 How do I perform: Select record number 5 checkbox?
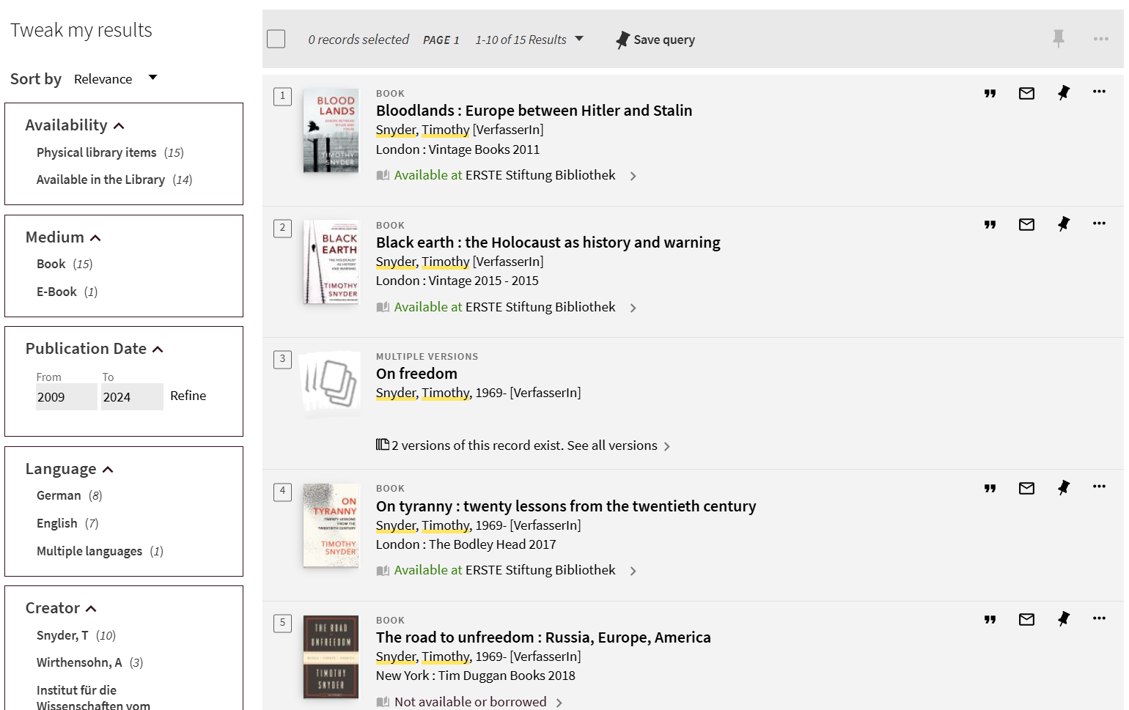coord(282,623)
